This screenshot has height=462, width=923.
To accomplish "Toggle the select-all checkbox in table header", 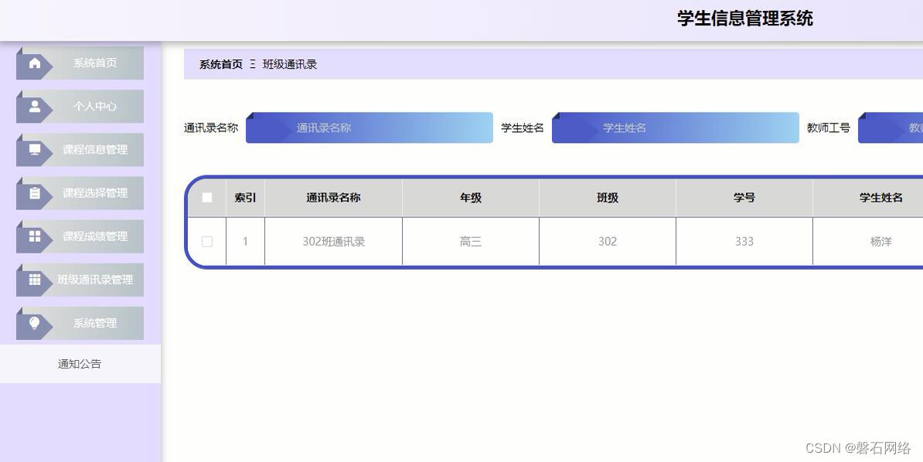I will point(206,198).
